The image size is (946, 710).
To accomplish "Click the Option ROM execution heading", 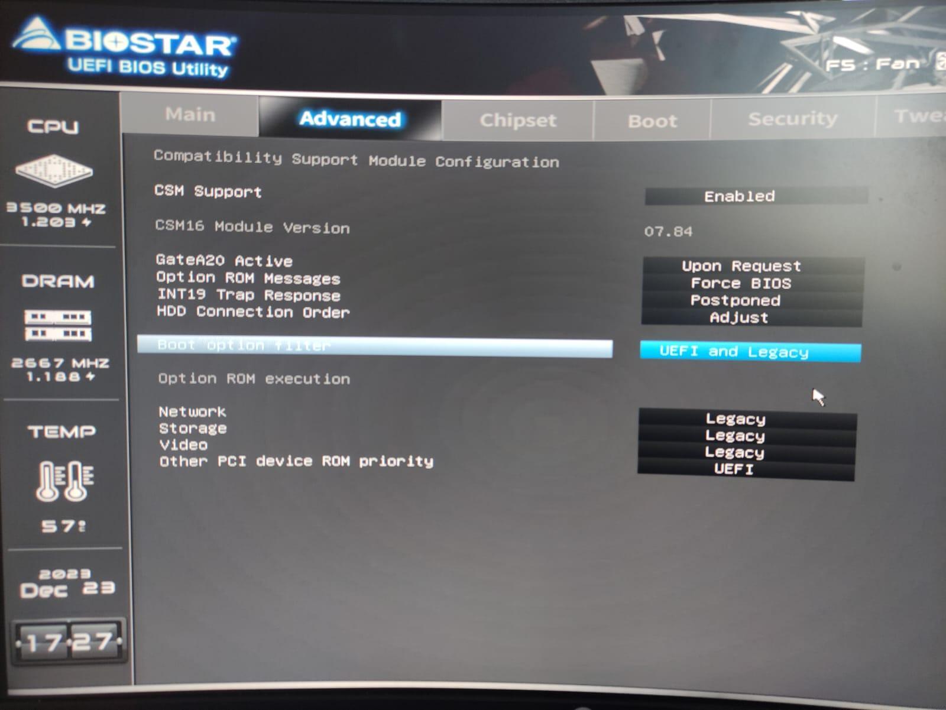I will 254,379.
